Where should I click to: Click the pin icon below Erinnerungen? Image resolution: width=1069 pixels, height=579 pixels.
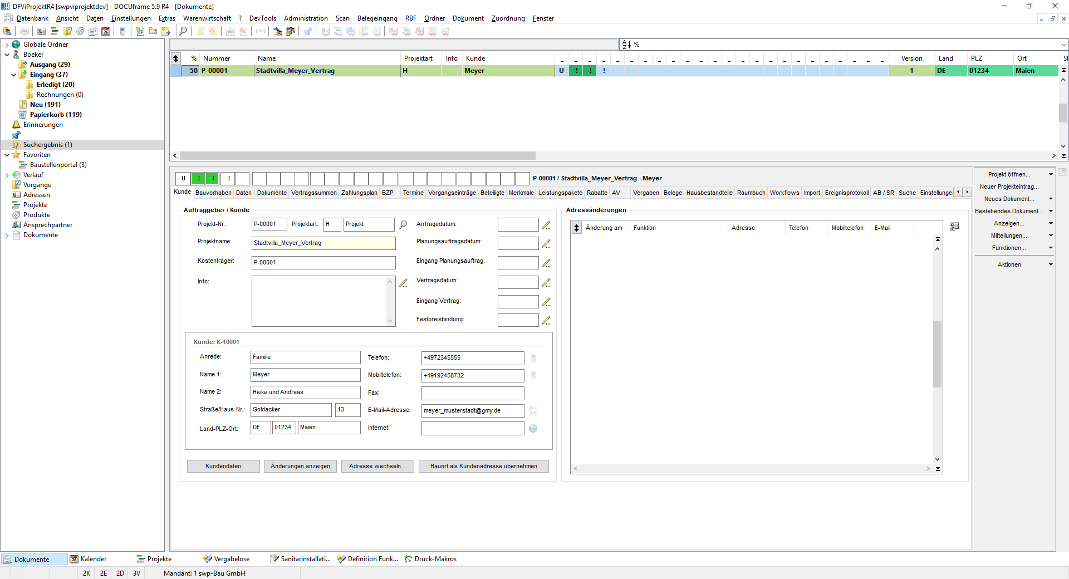tap(16, 135)
